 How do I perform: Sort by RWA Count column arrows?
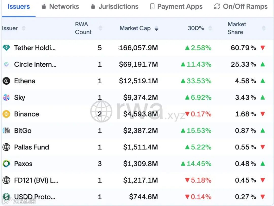click(x=100, y=28)
